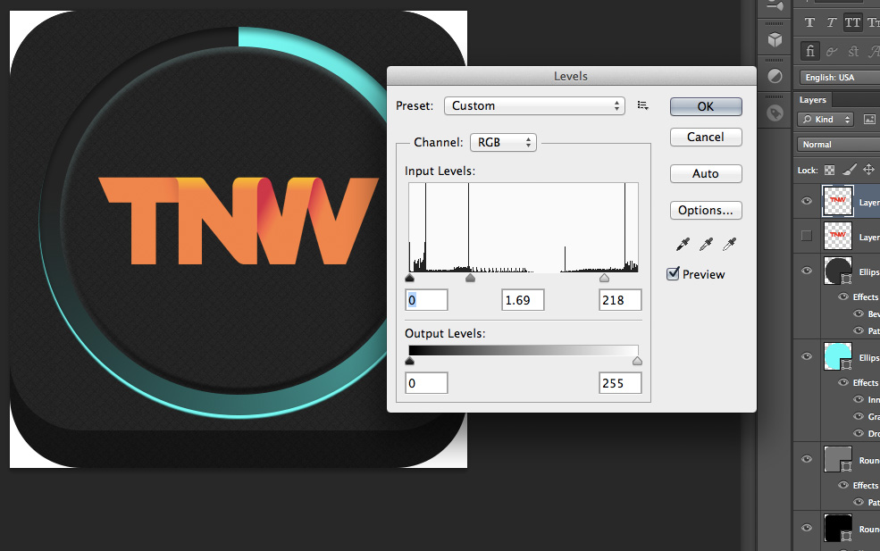The width and height of the screenshot is (880, 551).
Task: Open the Adjustments panel half-circle icon
Action: (775, 76)
